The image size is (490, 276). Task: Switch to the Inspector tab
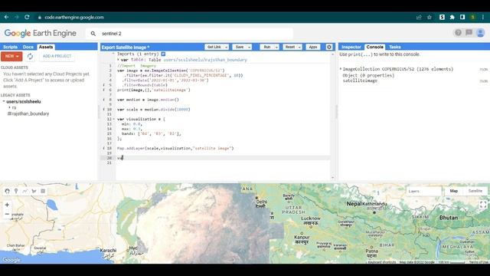click(351, 47)
